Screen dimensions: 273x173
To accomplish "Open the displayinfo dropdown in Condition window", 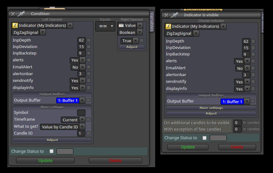I will [83, 88].
